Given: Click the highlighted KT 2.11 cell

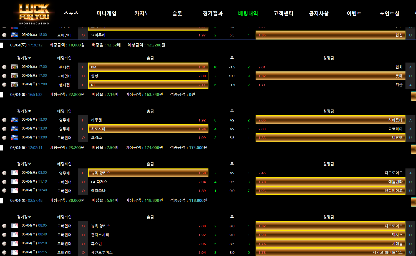Looking at the screenshot, I should [148, 85].
